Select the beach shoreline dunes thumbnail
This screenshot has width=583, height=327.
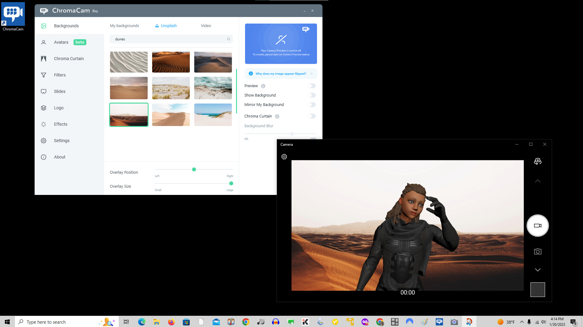(213, 114)
